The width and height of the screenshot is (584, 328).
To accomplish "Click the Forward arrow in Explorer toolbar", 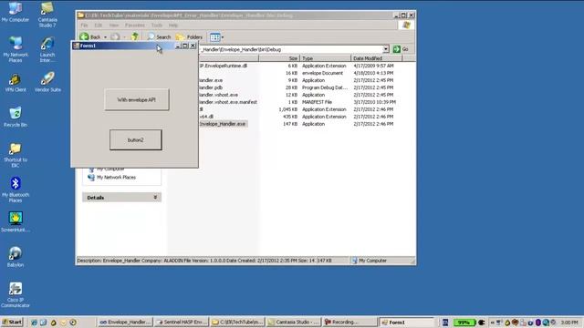I will point(115,36).
